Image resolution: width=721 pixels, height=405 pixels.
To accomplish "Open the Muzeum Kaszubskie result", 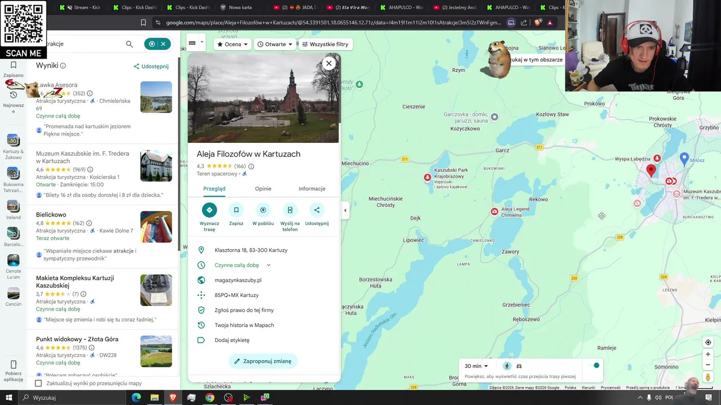I will (x=104, y=174).
